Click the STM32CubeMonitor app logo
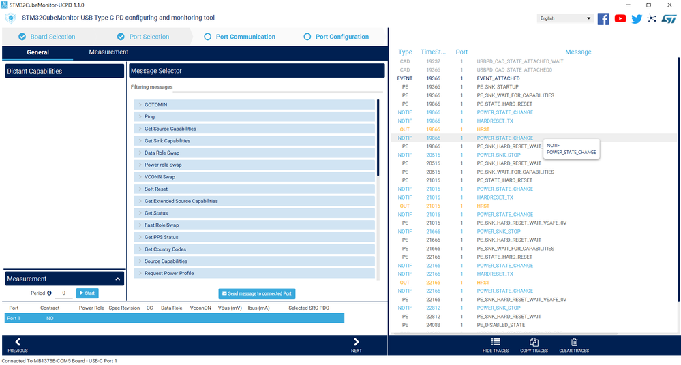Image resolution: width=681 pixels, height=365 pixels. (x=10, y=18)
